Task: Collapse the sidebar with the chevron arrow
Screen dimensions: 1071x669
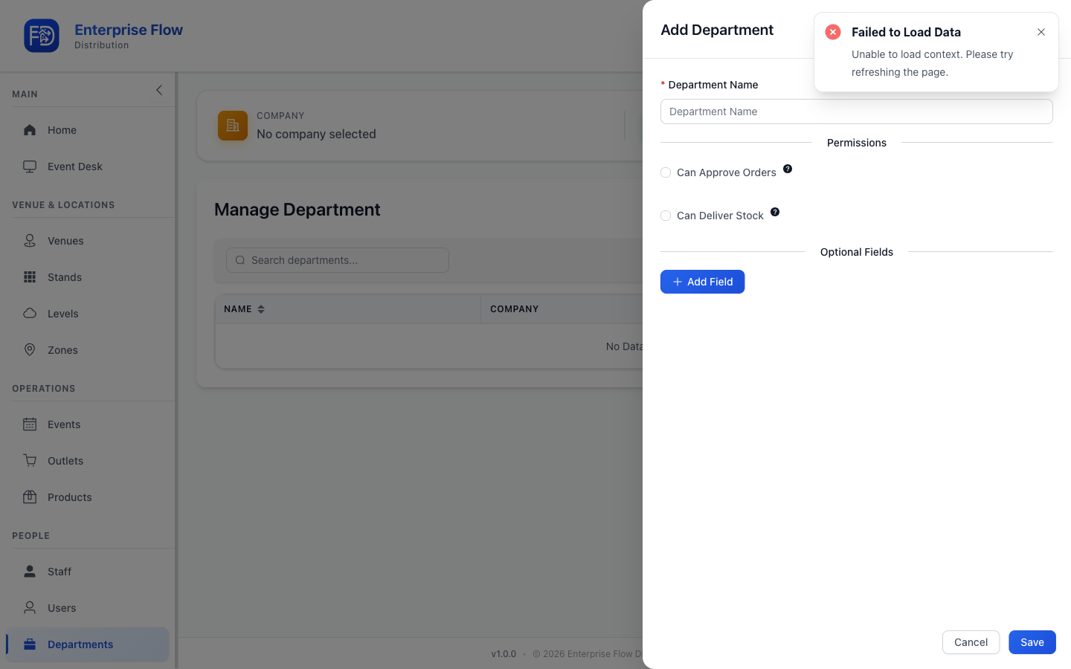Action: coord(159,90)
